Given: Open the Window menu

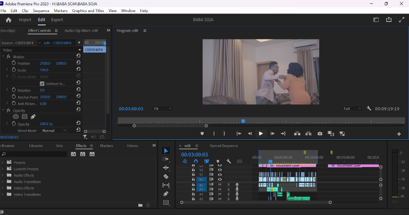Looking at the screenshot, I should (128, 11).
